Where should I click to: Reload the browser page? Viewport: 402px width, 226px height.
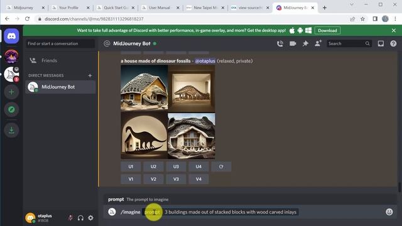pyautogui.click(x=27, y=19)
